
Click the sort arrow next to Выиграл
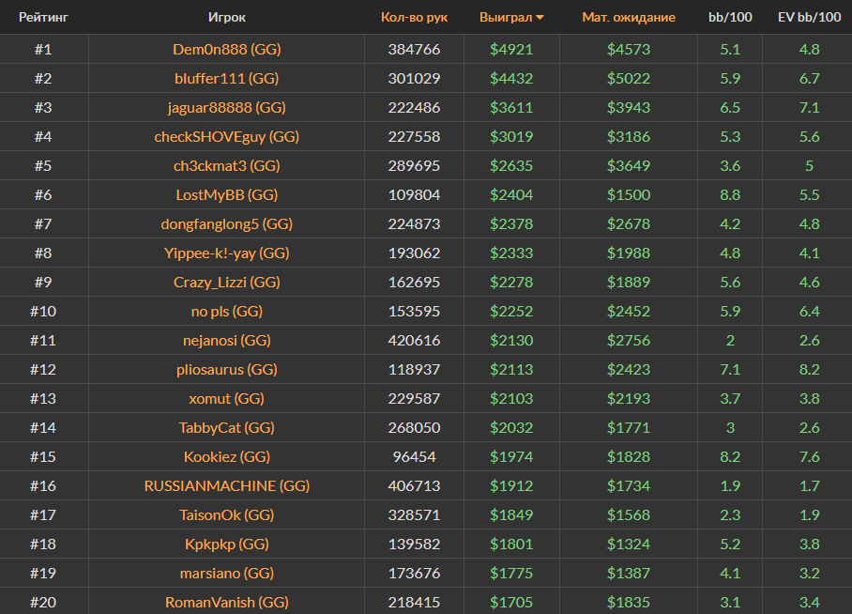coord(540,18)
